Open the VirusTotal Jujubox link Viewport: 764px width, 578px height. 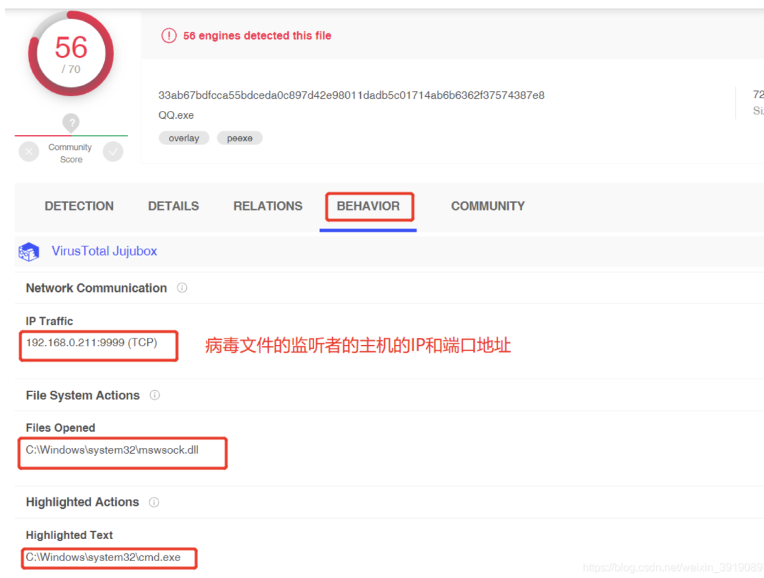point(104,251)
